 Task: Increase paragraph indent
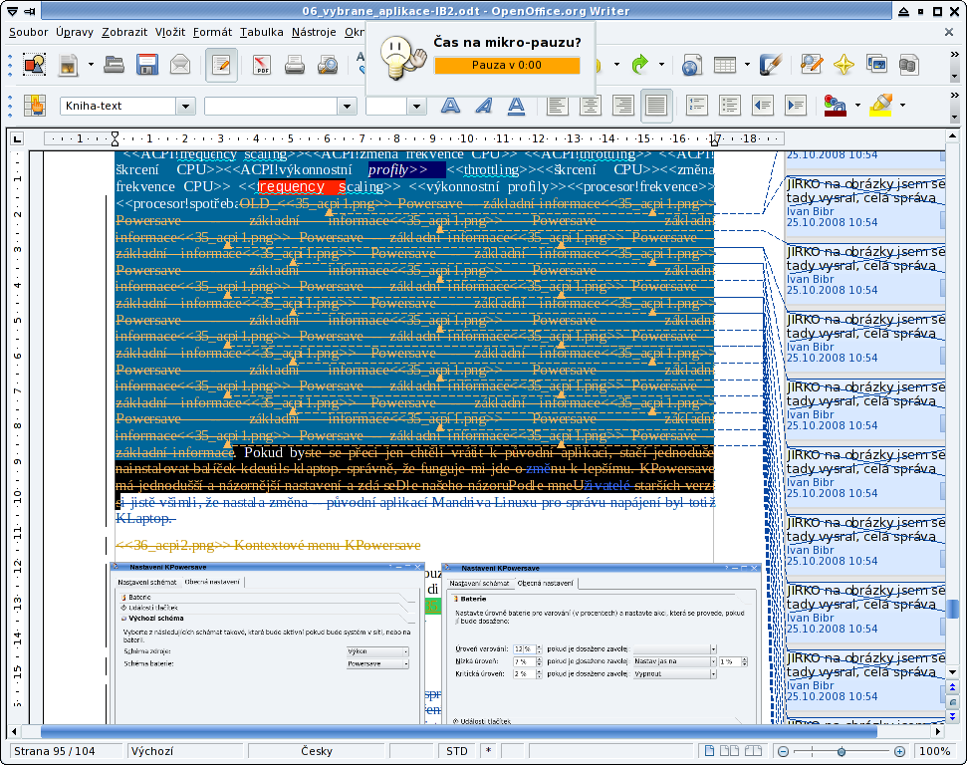tap(796, 106)
